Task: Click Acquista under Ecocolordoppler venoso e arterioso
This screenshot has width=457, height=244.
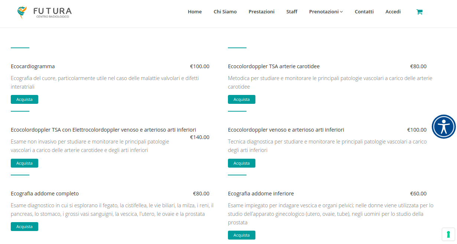Action: pos(242,163)
